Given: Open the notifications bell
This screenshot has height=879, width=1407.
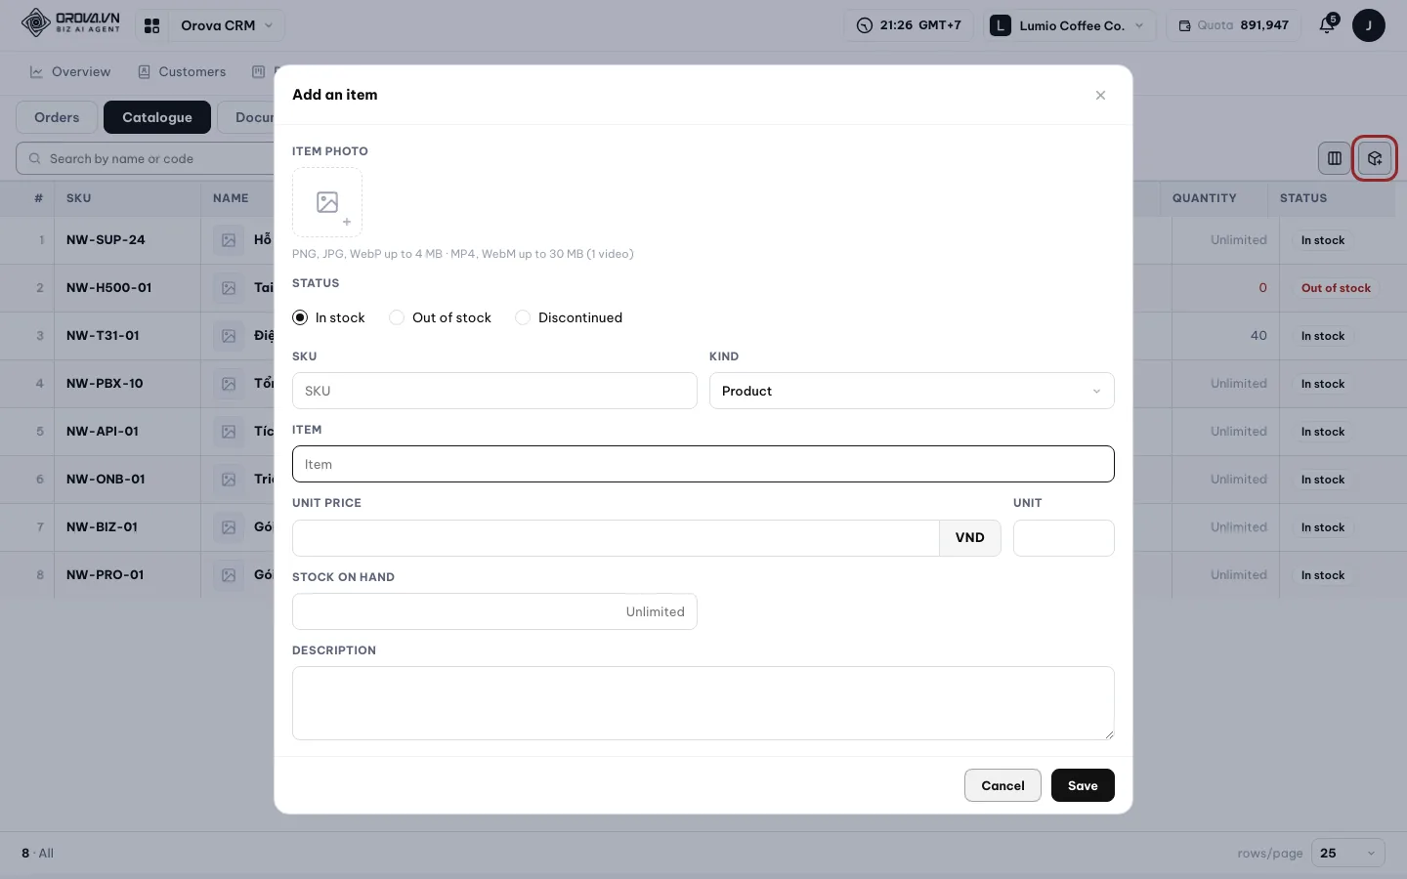Looking at the screenshot, I should coord(1327,25).
